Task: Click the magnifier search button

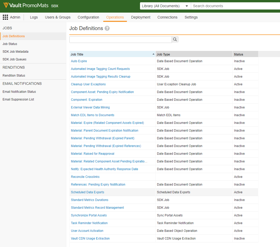Action: pyautogui.click(x=175, y=39)
